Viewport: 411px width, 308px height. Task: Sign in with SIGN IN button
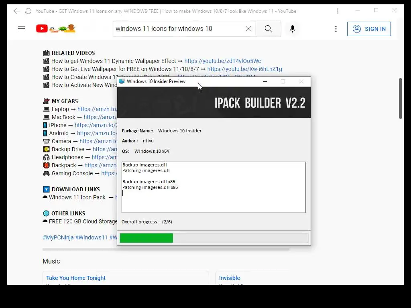coord(369,29)
